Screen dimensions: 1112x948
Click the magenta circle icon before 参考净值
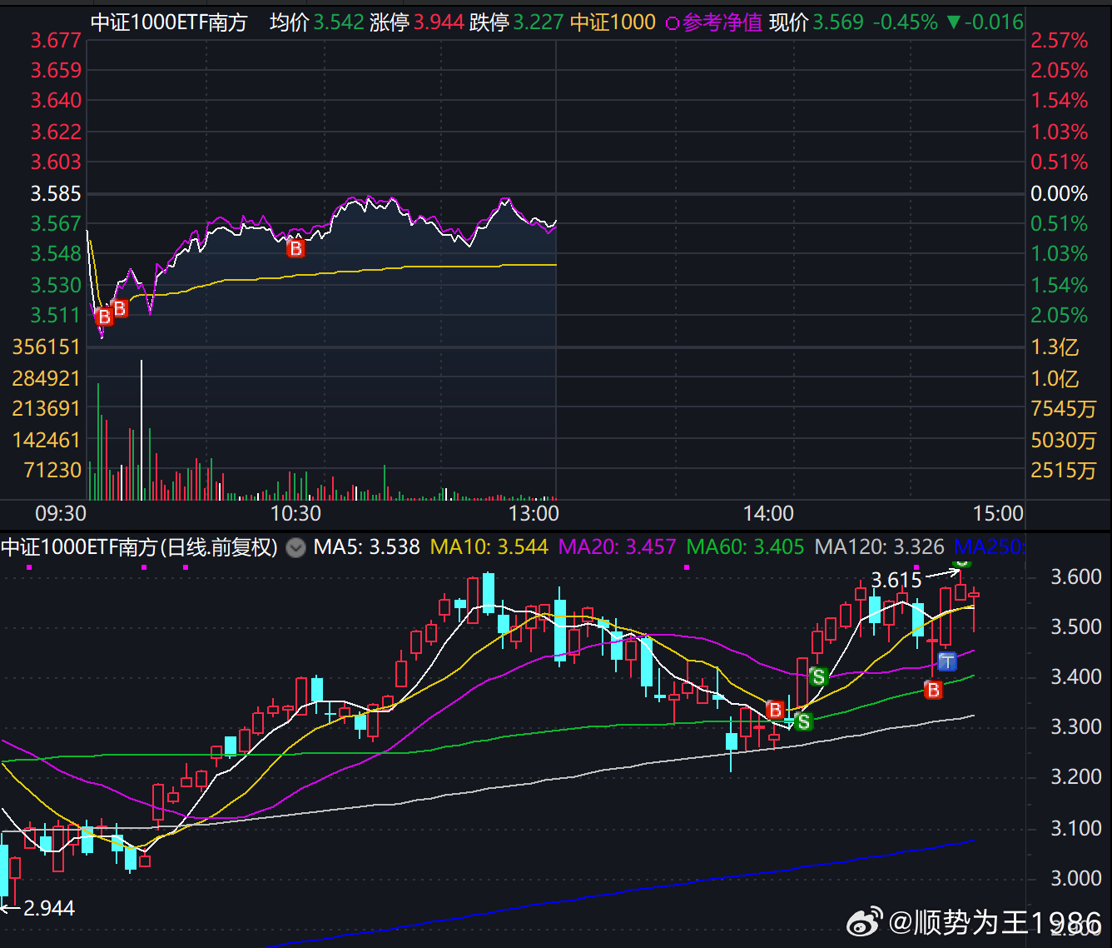[672, 23]
